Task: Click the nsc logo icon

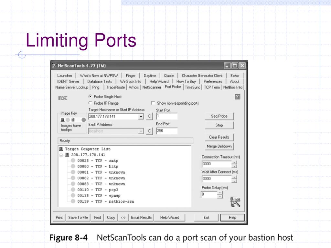Action: tap(63, 98)
